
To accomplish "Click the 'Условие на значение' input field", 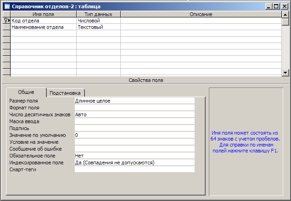I will tap(135, 142).
